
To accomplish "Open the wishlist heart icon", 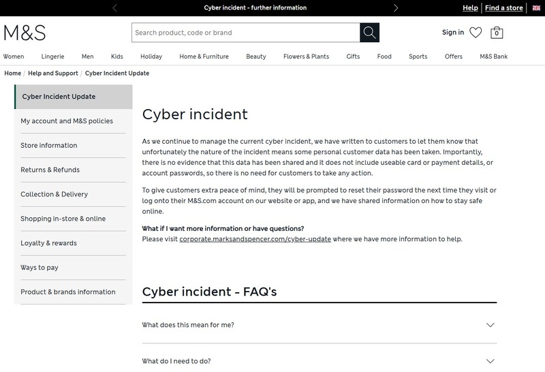I will (x=476, y=33).
